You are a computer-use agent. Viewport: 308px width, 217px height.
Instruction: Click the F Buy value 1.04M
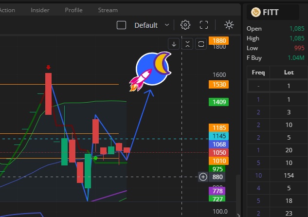point(296,58)
